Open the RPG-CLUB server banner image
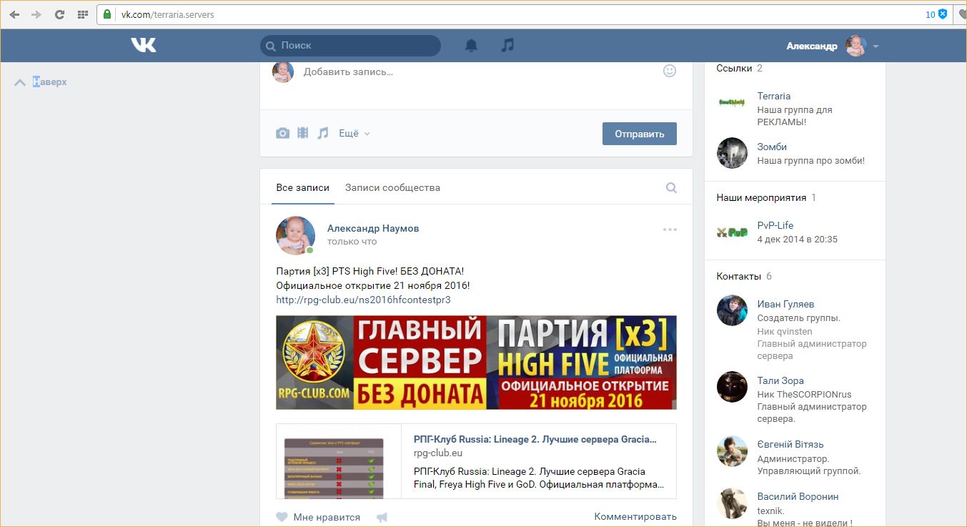 [476, 363]
